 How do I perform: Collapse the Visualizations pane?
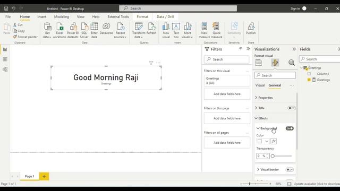(294, 49)
